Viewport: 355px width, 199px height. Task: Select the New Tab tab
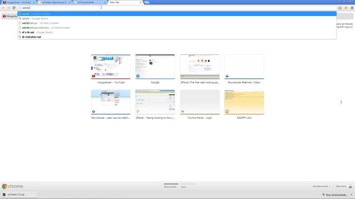125,2
